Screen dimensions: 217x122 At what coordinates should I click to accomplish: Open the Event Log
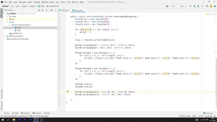coord(208,113)
